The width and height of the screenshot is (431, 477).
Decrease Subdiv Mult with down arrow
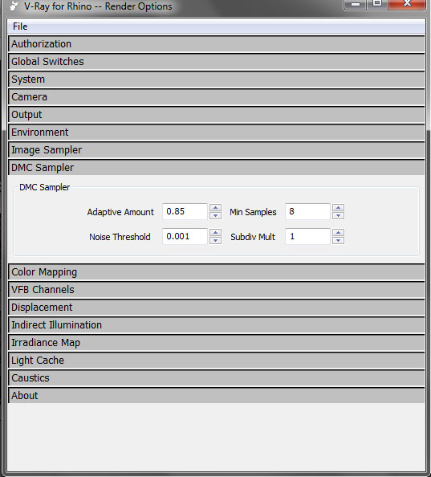(338, 240)
